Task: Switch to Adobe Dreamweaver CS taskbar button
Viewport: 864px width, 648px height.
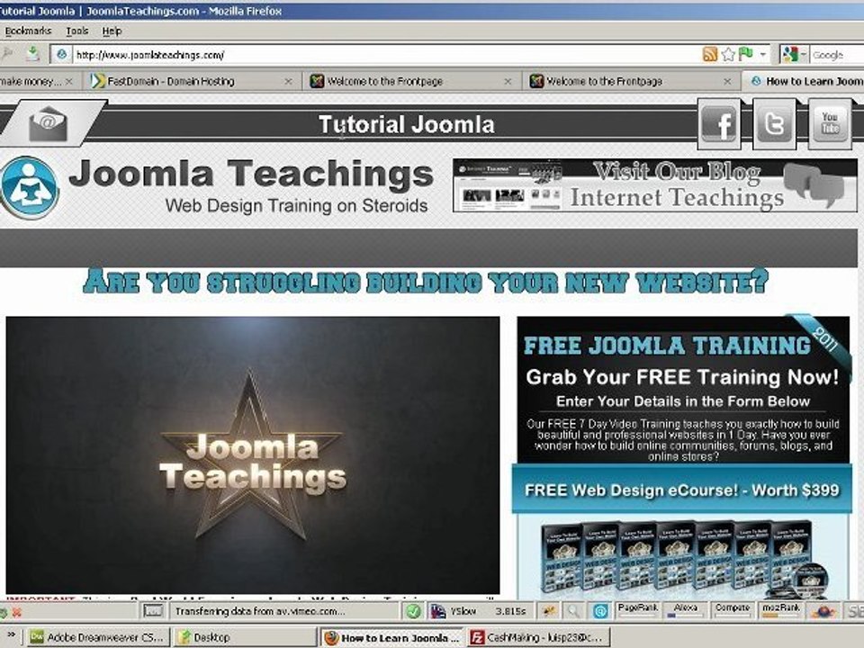Action: 98,637
